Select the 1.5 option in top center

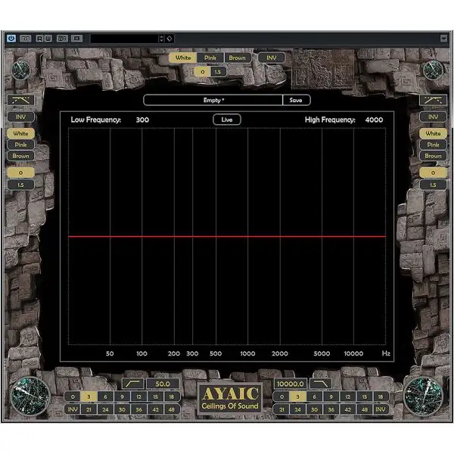[218, 72]
